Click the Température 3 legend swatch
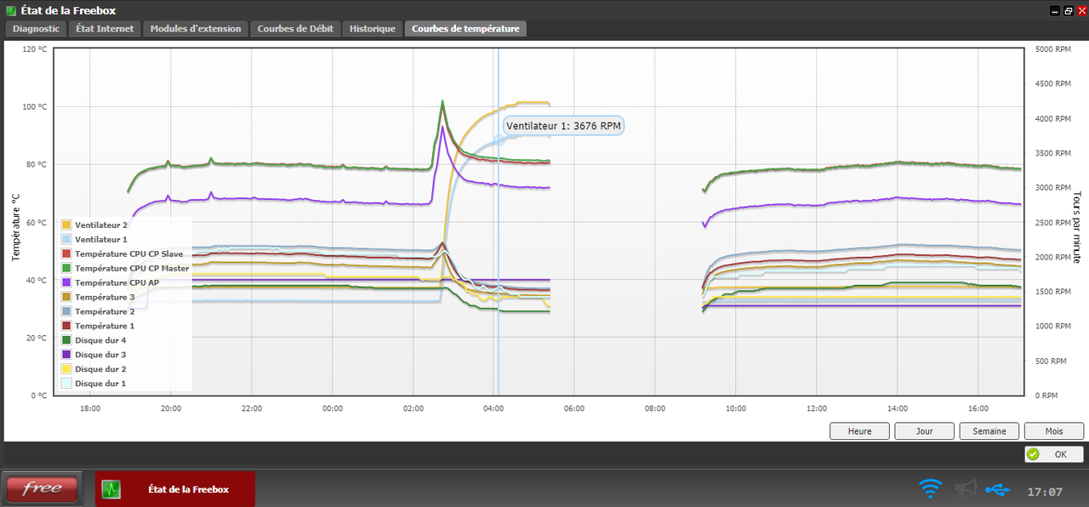The width and height of the screenshot is (1089, 507). pyautogui.click(x=66, y=297)
